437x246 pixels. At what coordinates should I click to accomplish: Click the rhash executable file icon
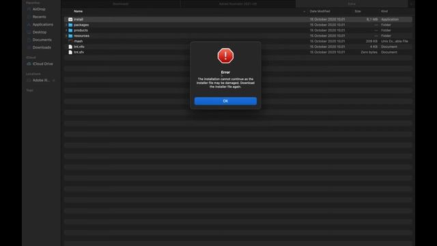click(x=70, y=41)
